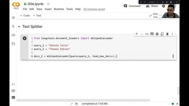Open the Files sidebar folder icon

click(13, 44)
